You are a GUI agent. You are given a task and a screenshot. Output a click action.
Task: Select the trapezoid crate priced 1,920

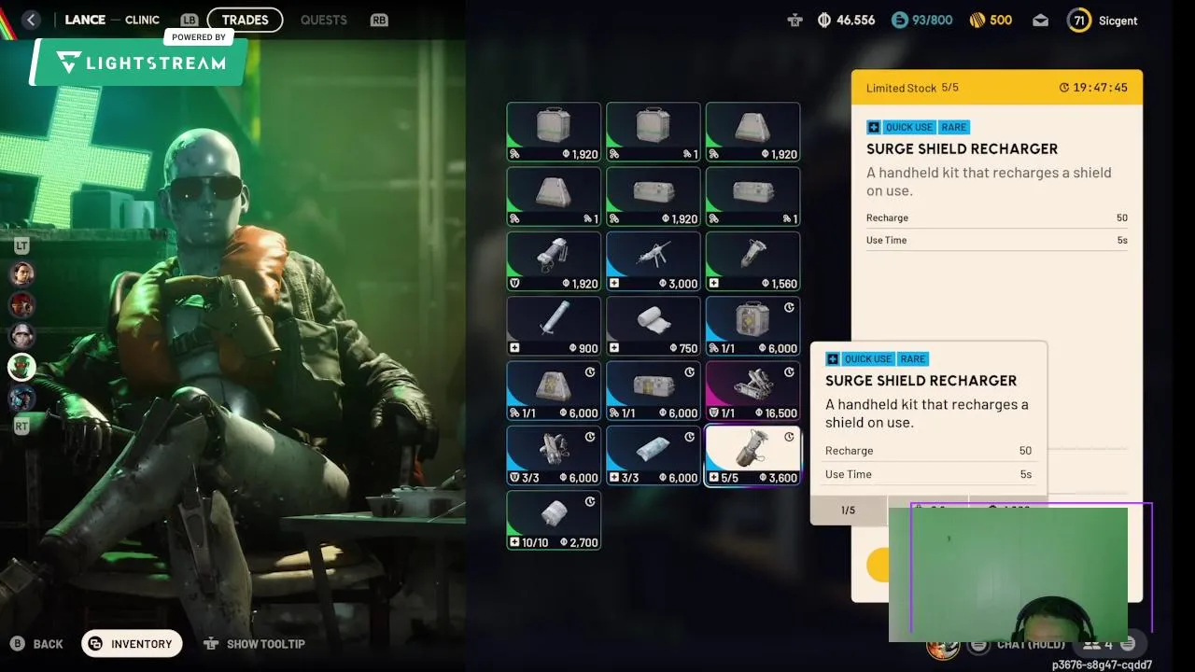tap(752, 133)
